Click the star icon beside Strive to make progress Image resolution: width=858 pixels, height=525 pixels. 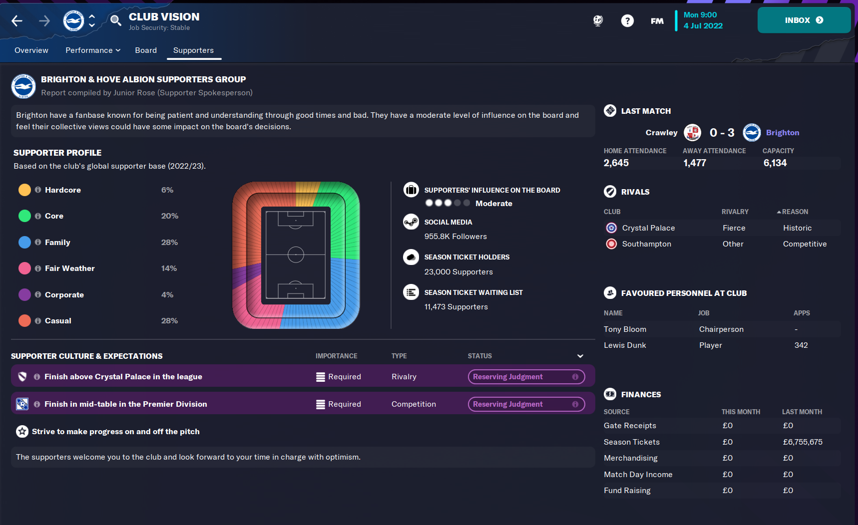click(22, 431)
